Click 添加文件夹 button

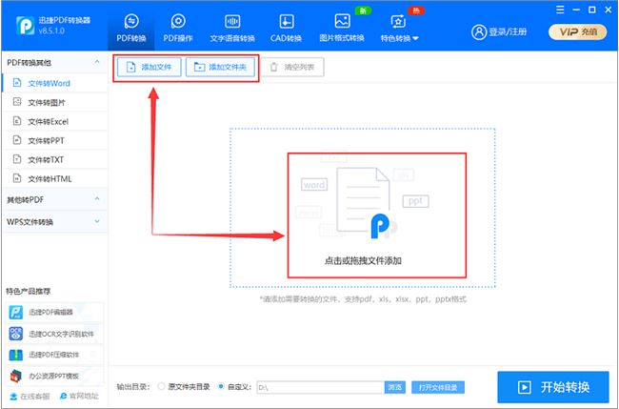coord(220,67)
